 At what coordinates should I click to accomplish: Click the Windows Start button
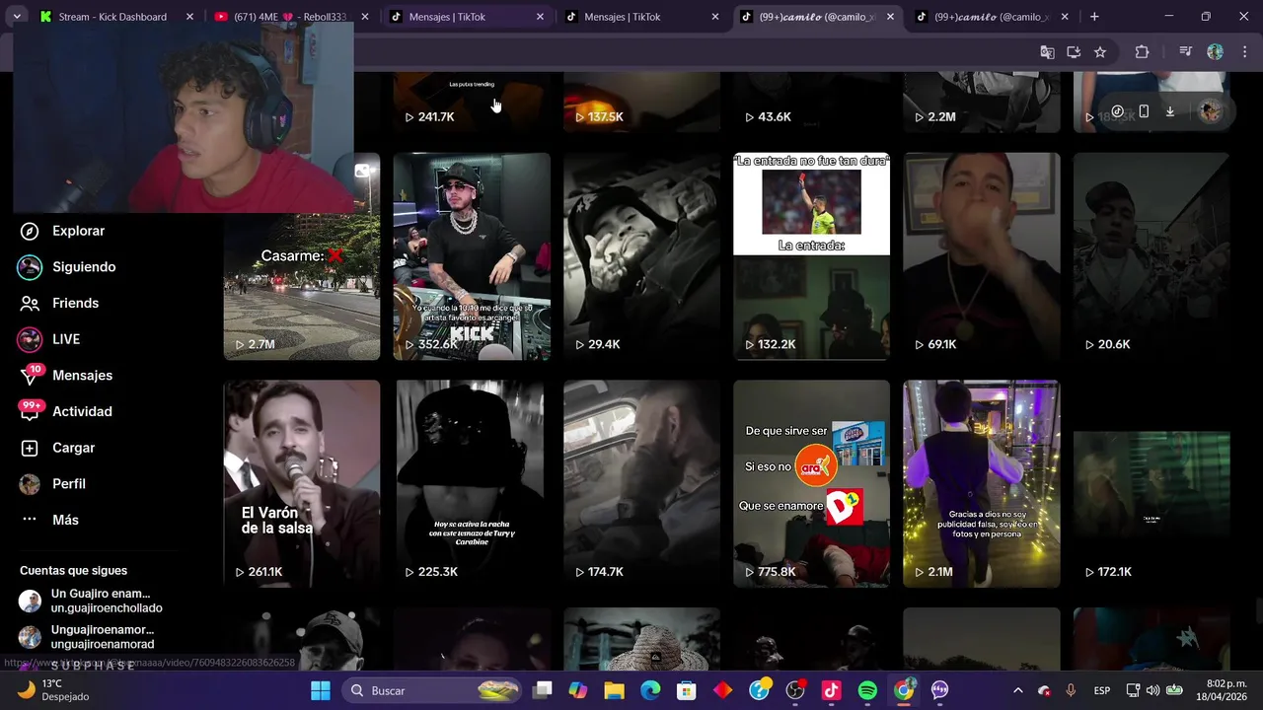pyautogui.click(x=321, y=690)
